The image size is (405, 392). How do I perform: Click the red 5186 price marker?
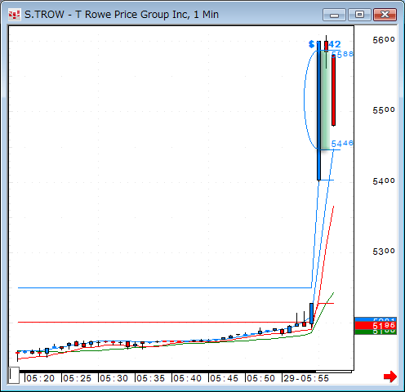376,326
